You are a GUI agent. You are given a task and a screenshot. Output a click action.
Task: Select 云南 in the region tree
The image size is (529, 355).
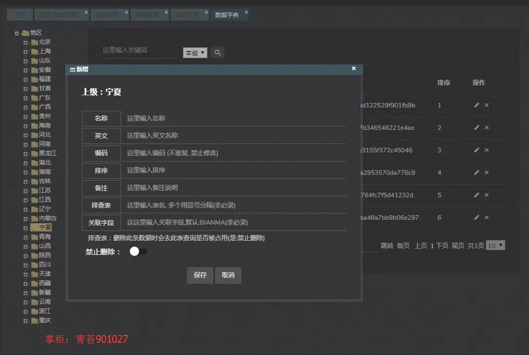tap(45, 302)
